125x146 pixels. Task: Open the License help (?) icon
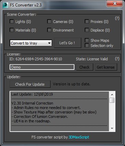(x=117, y=59)
